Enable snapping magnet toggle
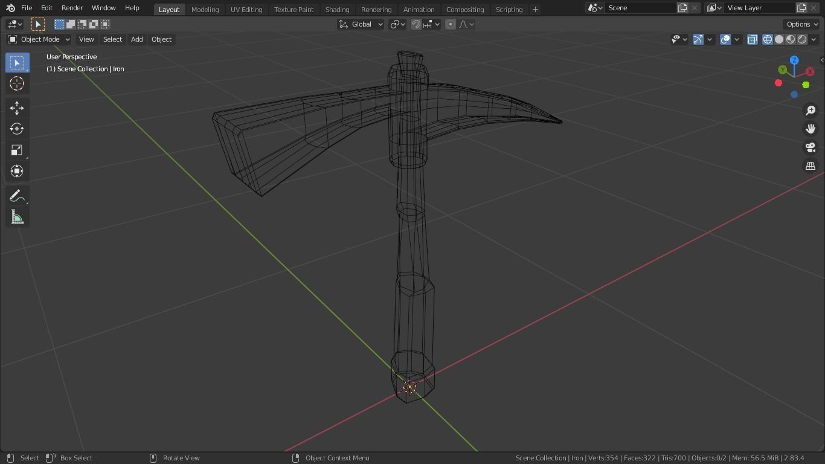This screenshot has width=825, height=464. click(x=416, y=24)
